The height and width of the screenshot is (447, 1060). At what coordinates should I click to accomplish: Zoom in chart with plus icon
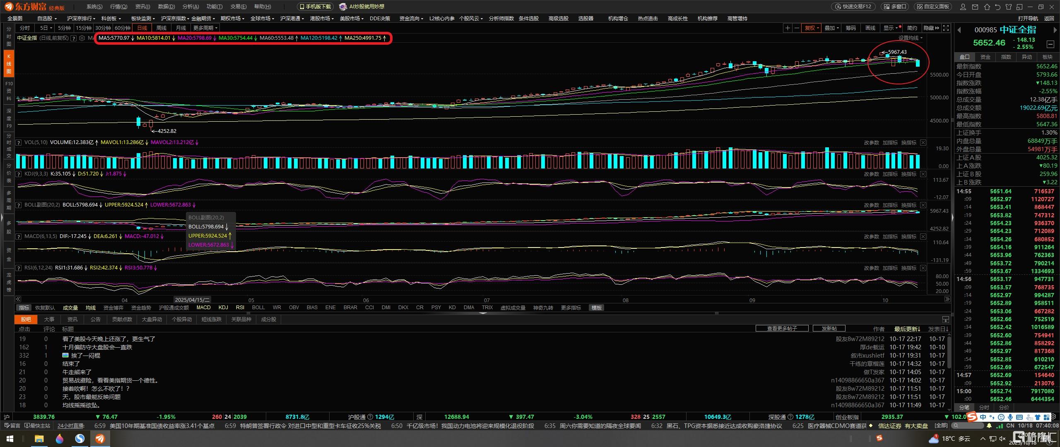tap(787, 28)
